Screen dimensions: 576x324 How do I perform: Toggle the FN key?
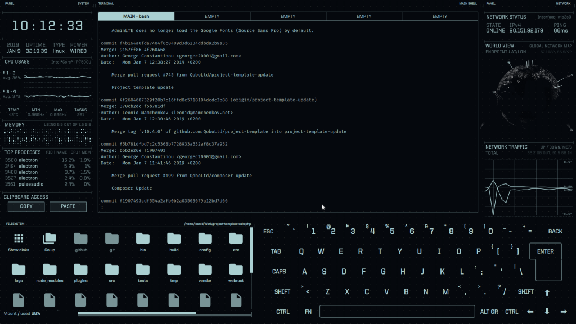pyautogui.click(x=308, y=312)
